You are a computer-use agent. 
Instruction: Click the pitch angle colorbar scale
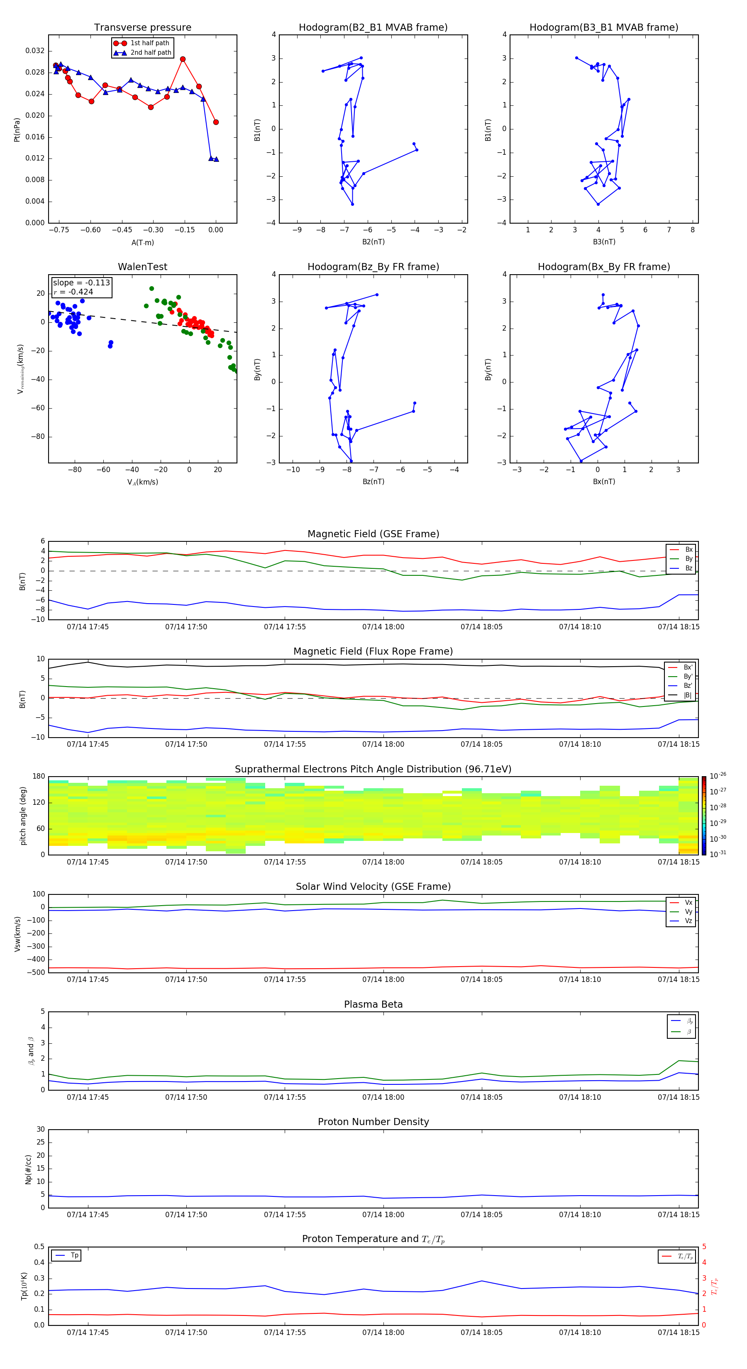(703, 815)
